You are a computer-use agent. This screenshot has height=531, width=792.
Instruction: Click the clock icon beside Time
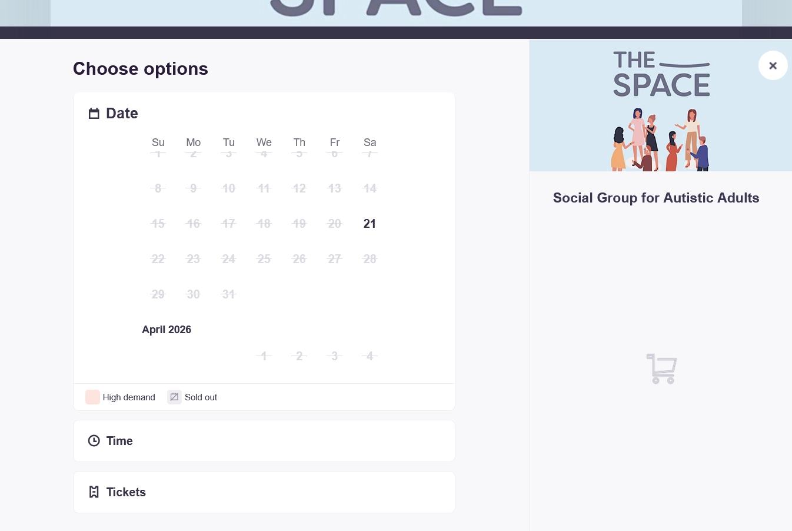(x=94, y=440)
